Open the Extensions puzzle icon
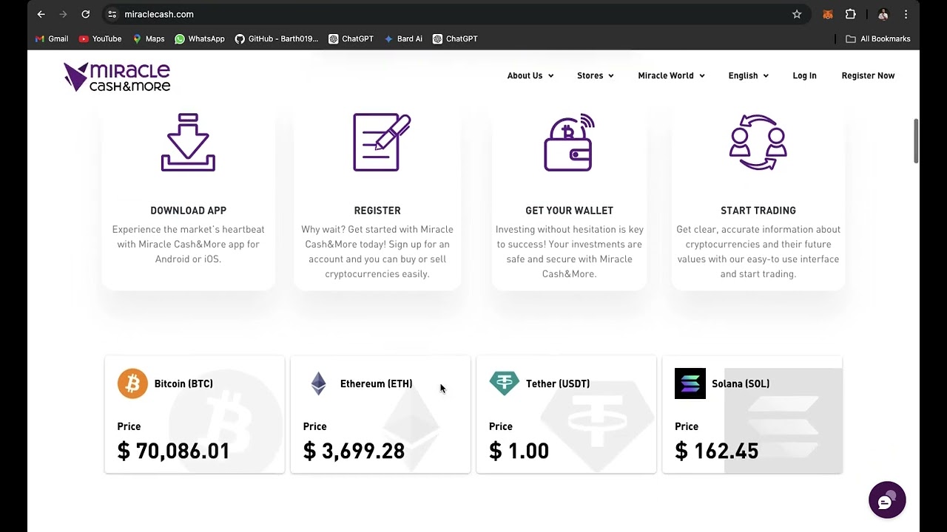This screenshot has height=532, width=947. tap(851, 14)
